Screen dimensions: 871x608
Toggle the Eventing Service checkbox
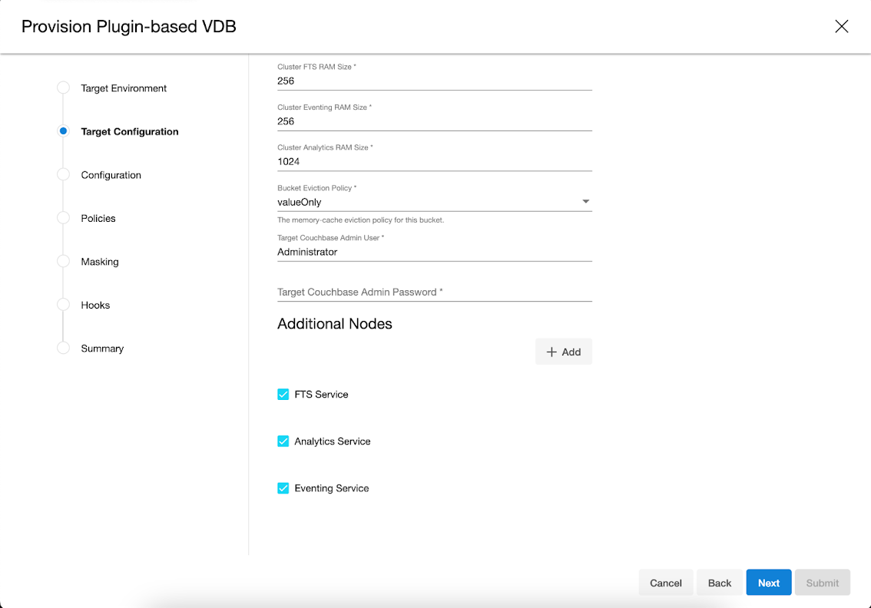[283, 488]
